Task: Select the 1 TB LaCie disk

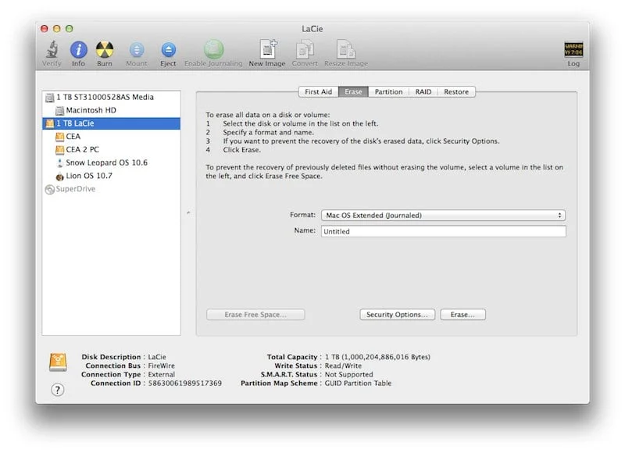Action: pos(111,123)
